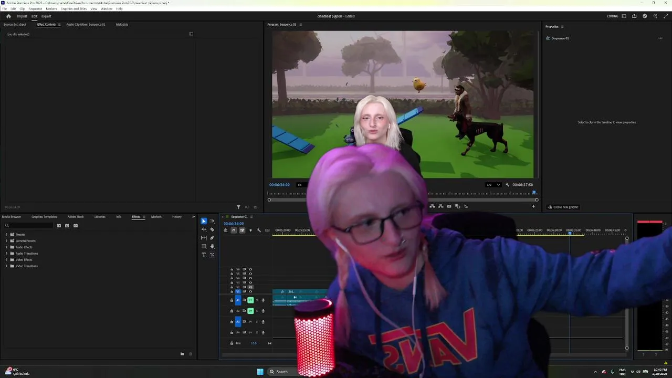Expand the Audio Transitions folder
This screenshot has width=672, height=378.
pos(6,254)
